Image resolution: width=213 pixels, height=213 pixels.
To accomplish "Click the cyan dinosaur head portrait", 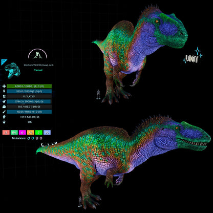I will click(x=12, y=71).
